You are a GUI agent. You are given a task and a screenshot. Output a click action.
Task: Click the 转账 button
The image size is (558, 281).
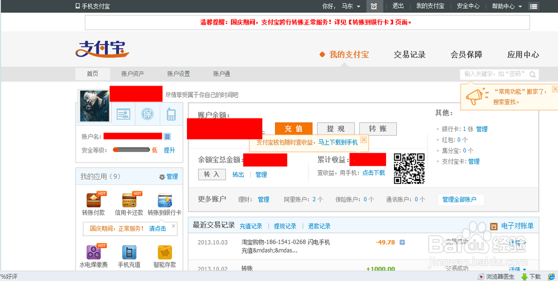coord(378,129)
